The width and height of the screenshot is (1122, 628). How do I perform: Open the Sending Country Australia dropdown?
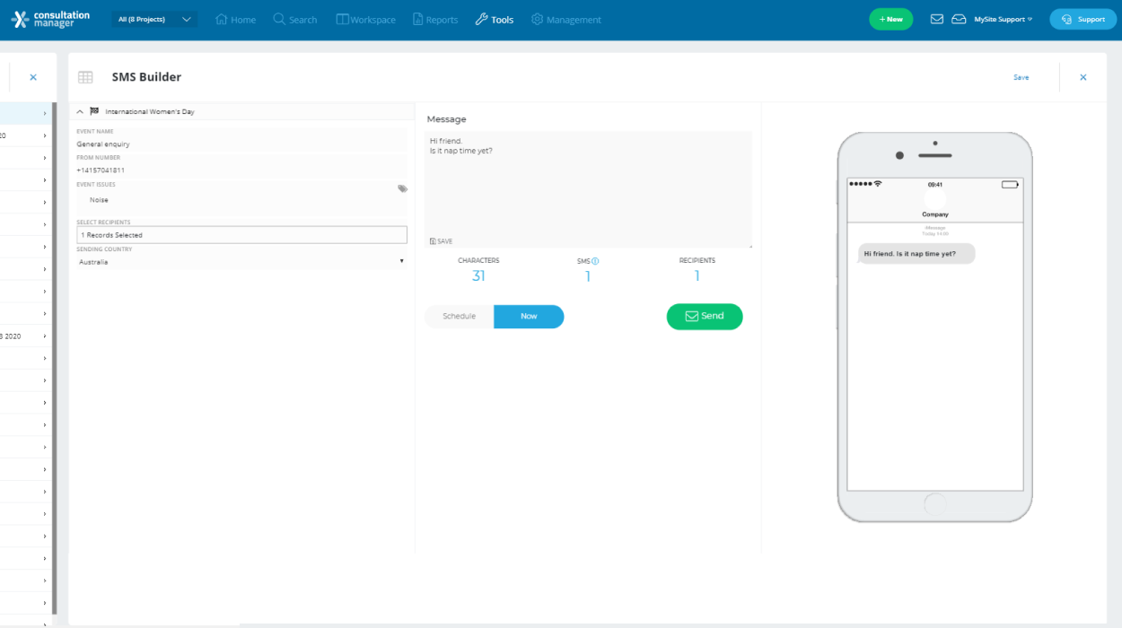pos(241,262)
